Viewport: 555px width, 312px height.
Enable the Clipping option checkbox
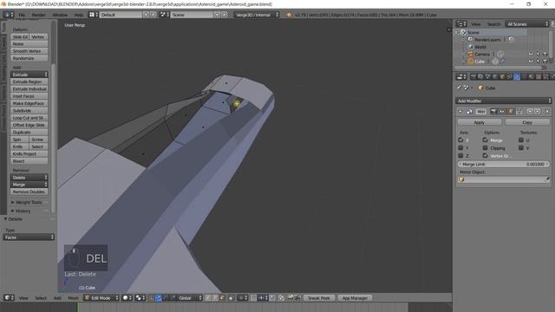tap(485, 148)
